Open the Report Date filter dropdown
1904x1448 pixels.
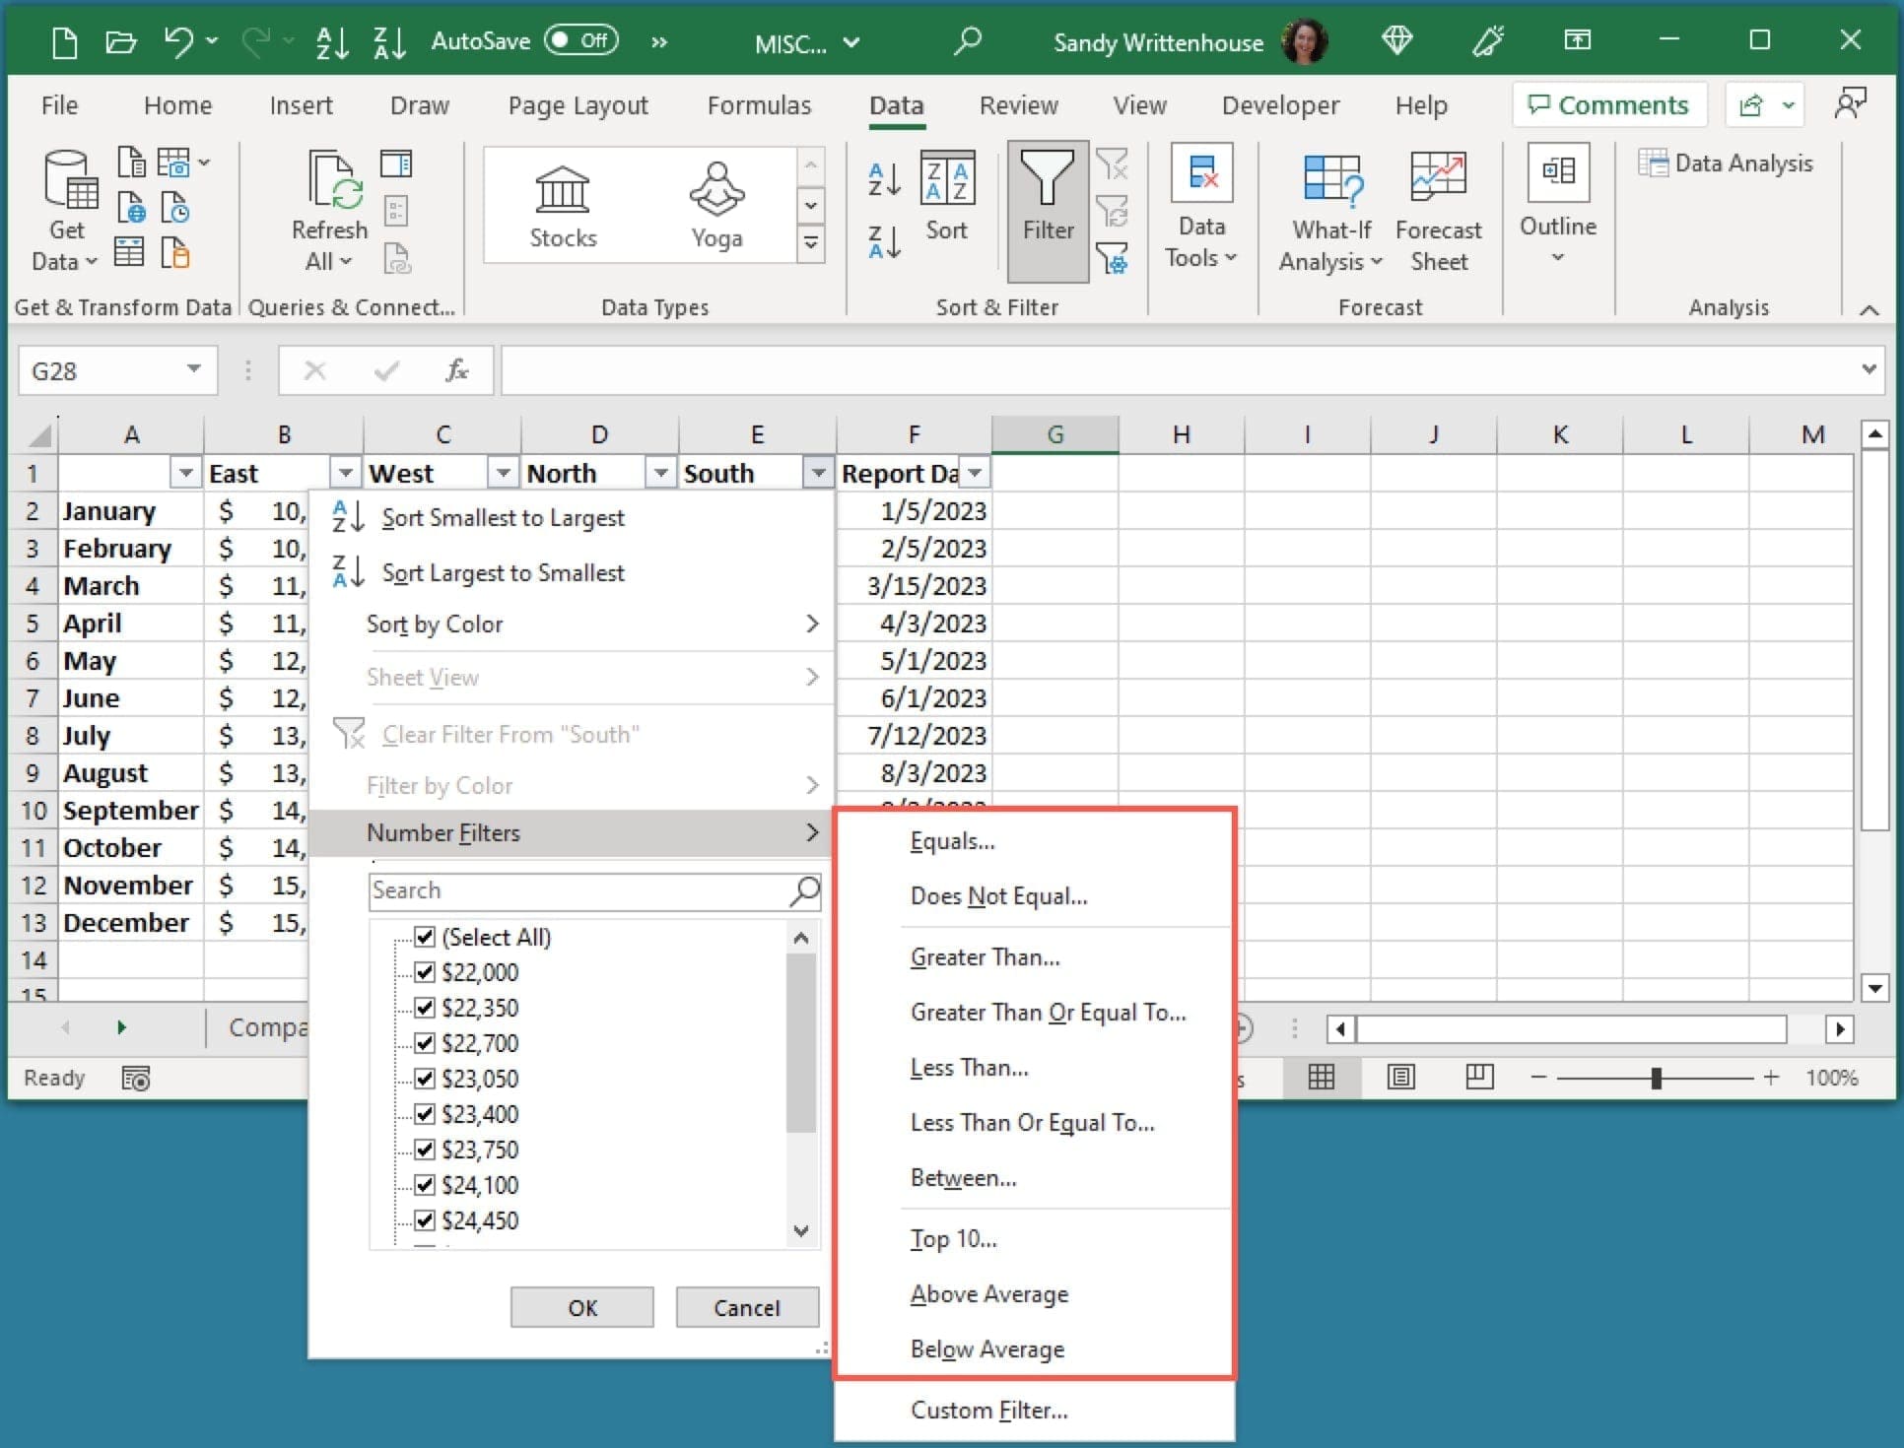(x=974, y=473)
